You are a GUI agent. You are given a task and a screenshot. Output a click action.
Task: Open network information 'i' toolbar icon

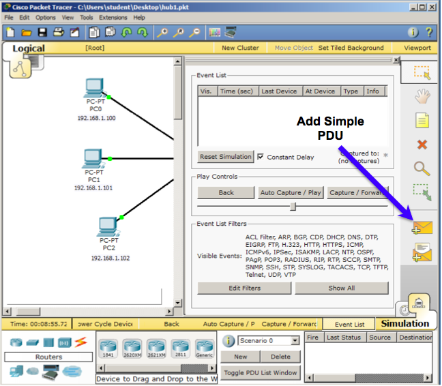[x=413, y=33]
